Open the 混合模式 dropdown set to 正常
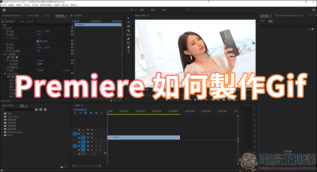 48,64
